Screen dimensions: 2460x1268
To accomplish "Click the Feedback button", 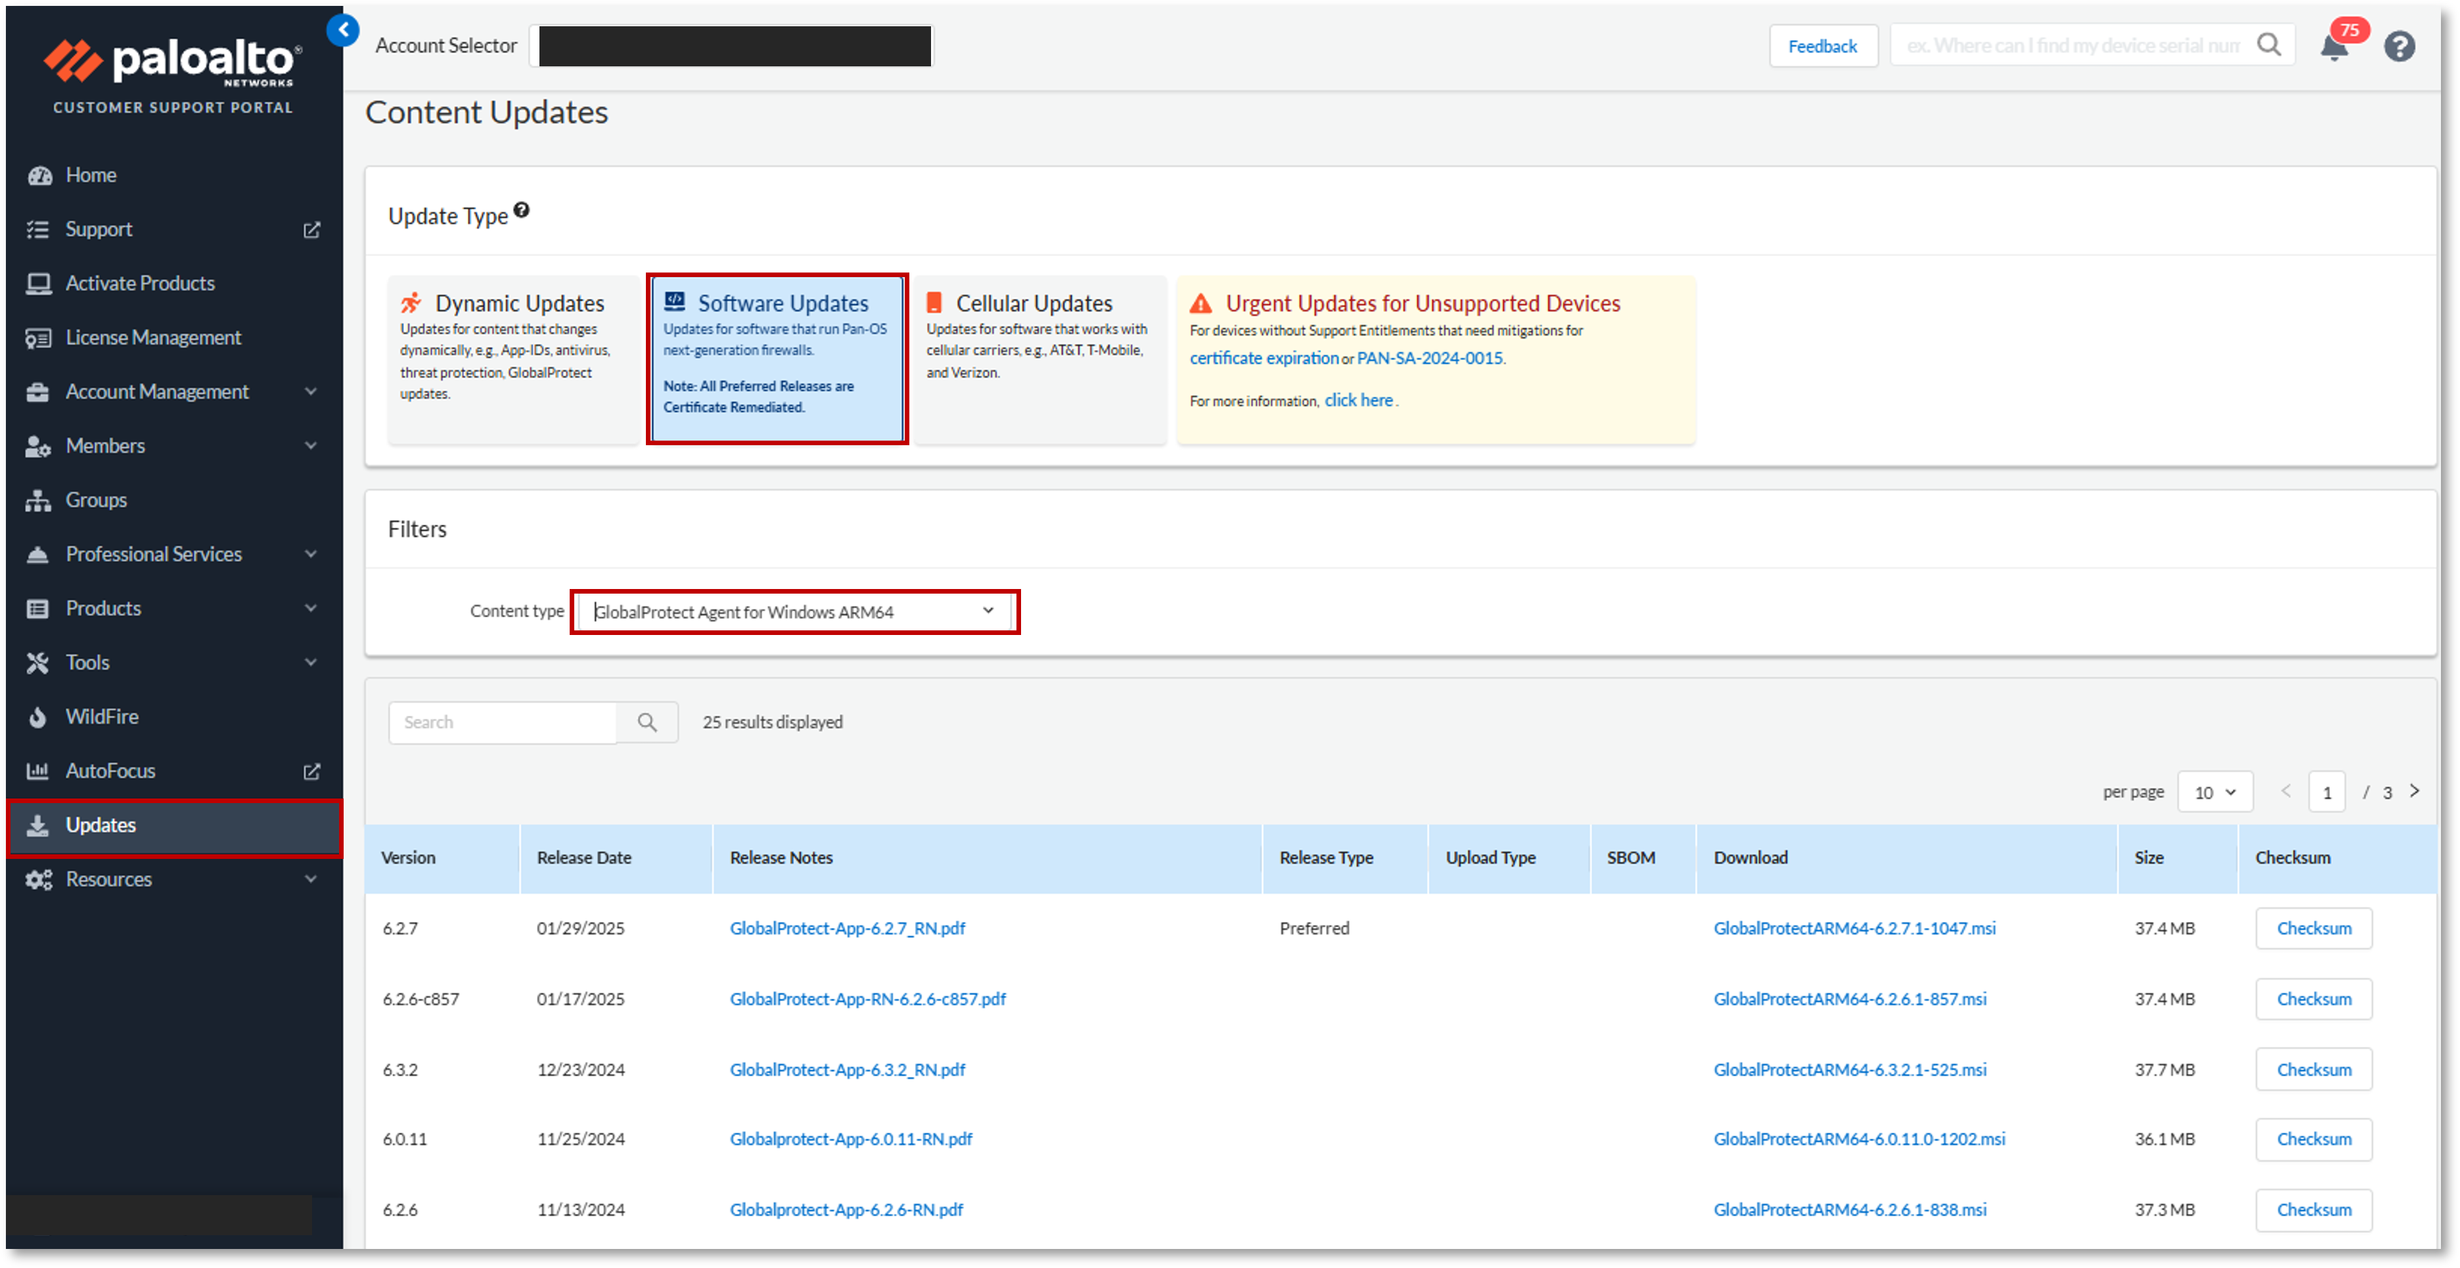I will 1822,46.
